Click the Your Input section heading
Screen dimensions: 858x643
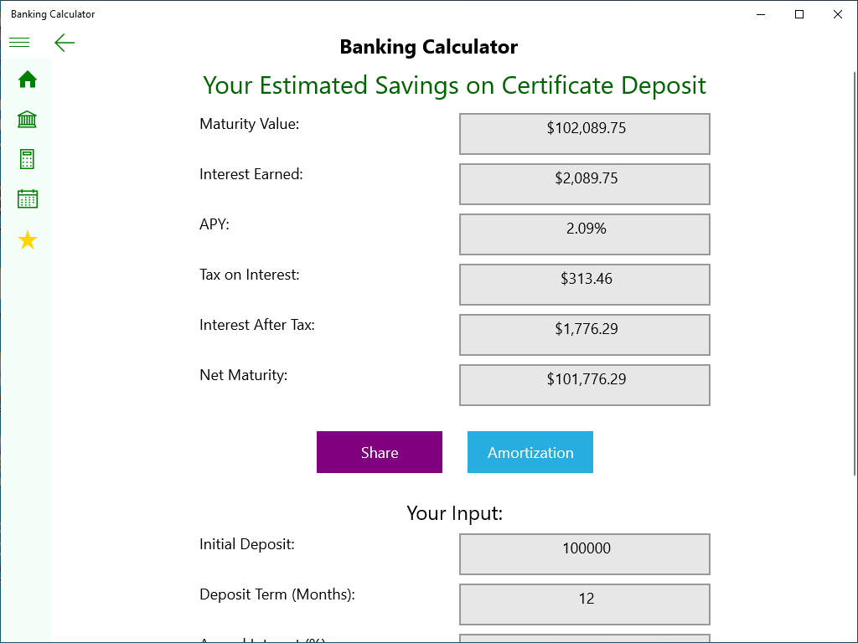click(x=454, y=513)
